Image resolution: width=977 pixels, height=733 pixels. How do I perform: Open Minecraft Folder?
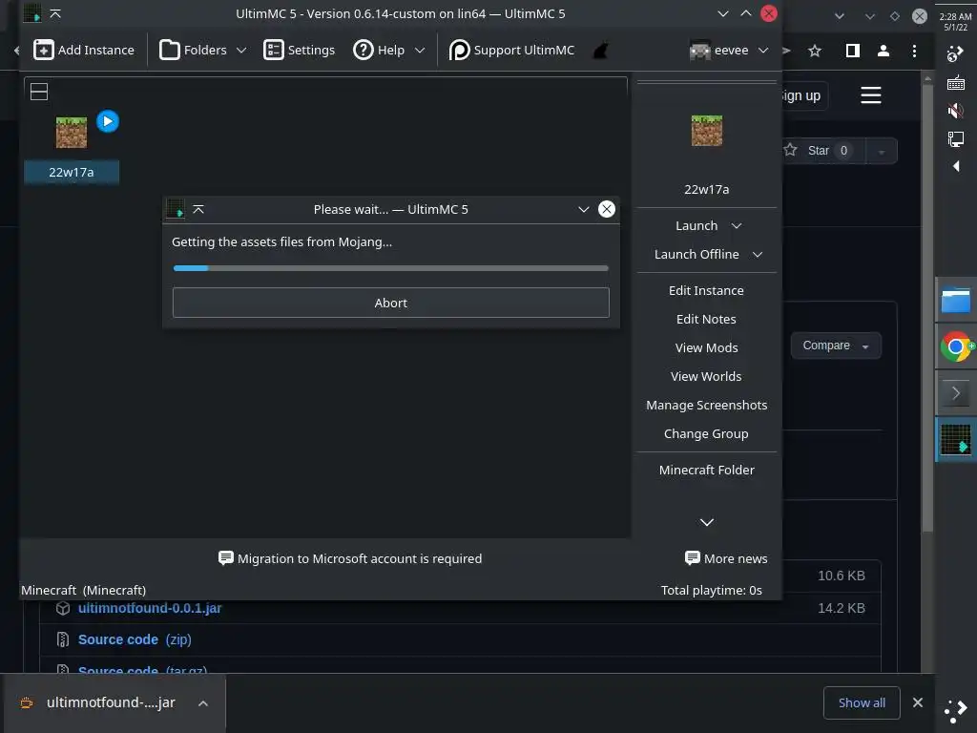(707, 470)
